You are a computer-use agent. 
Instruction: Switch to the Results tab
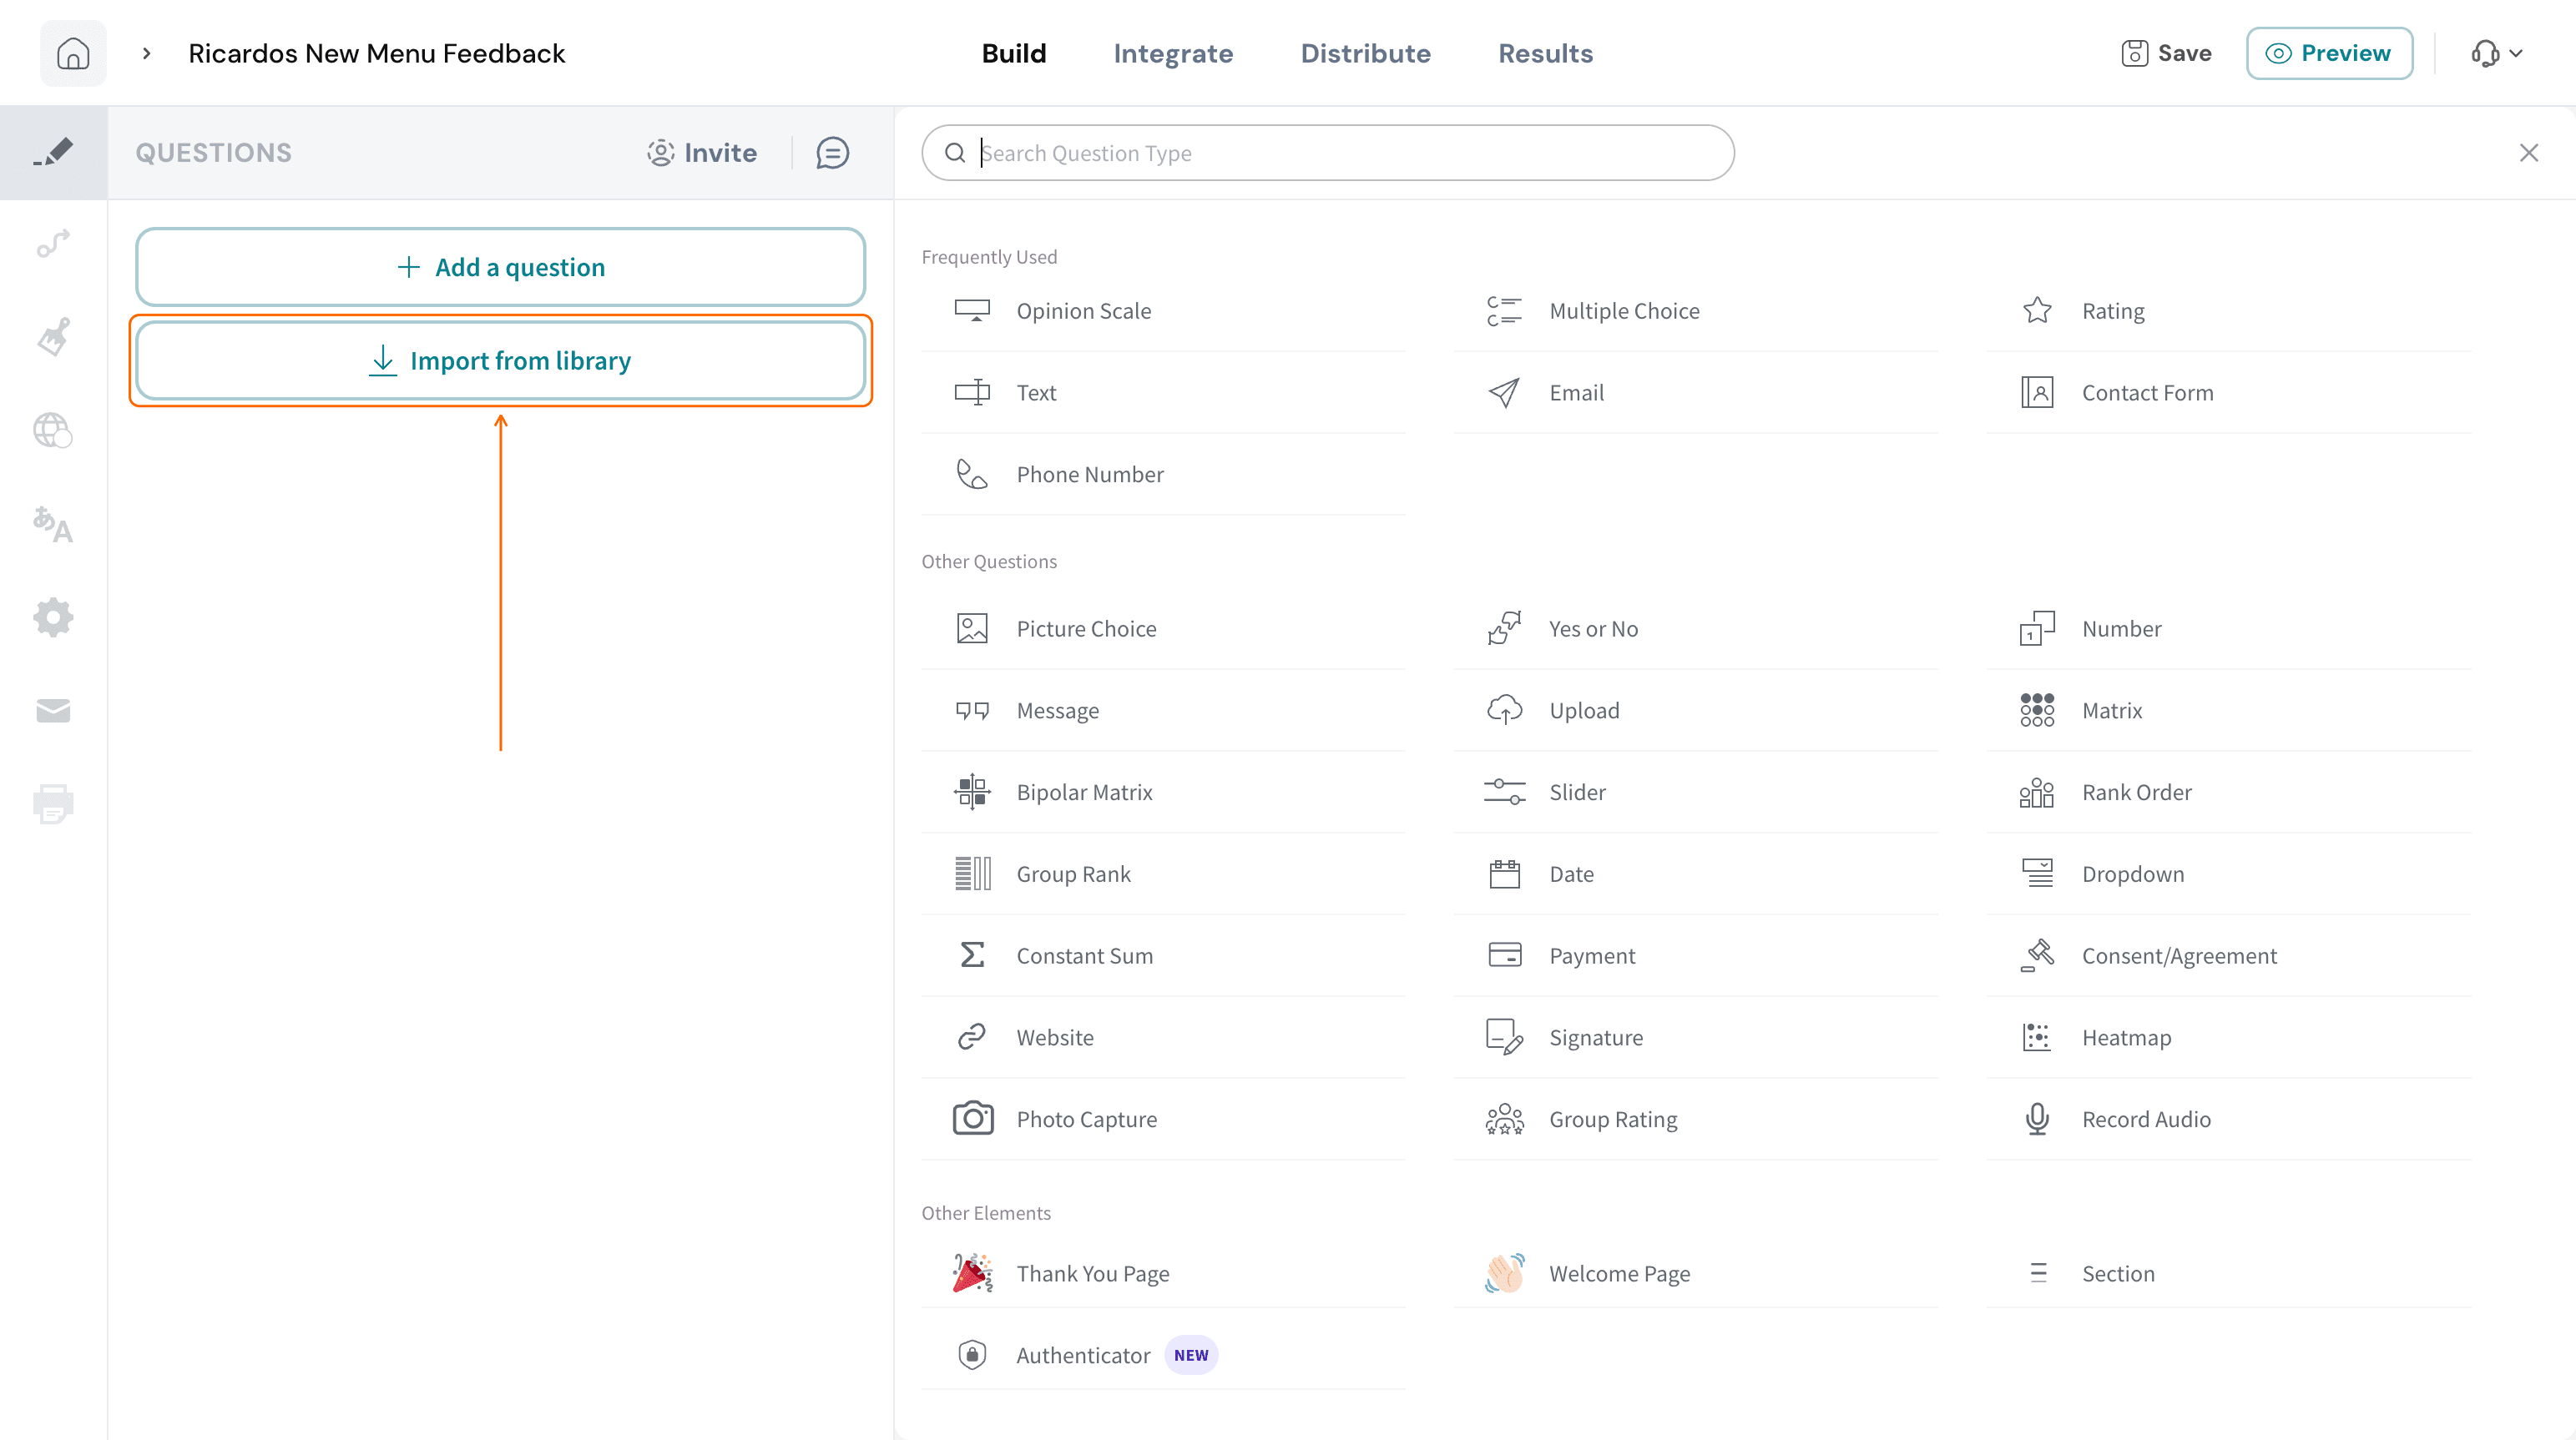1545,53
